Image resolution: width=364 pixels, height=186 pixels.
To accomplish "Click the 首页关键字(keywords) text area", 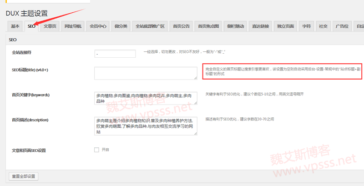I will tap(146, 98).
